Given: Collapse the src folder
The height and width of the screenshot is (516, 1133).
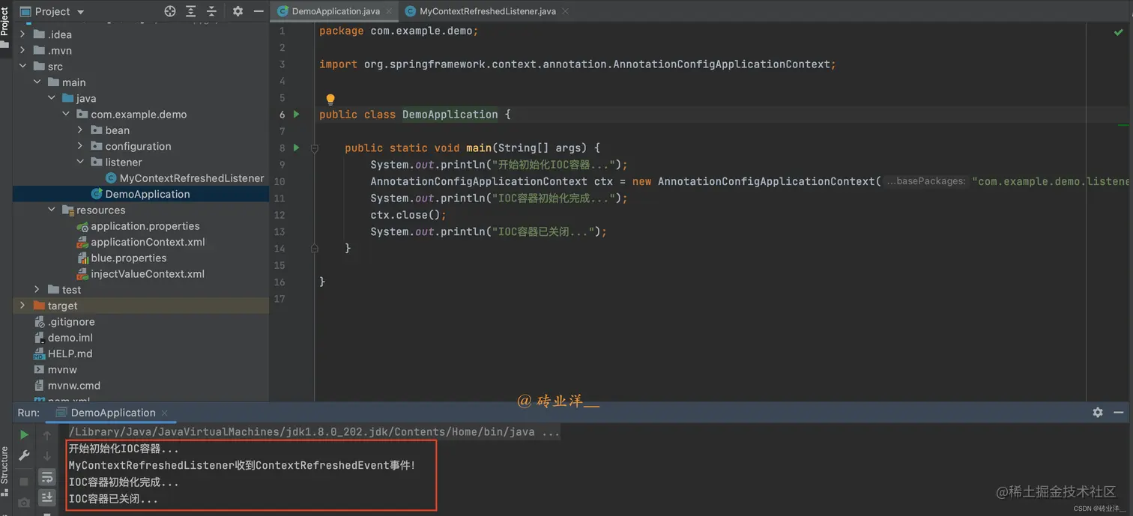Looking at the screenshot, I should [x=22, y=67].
